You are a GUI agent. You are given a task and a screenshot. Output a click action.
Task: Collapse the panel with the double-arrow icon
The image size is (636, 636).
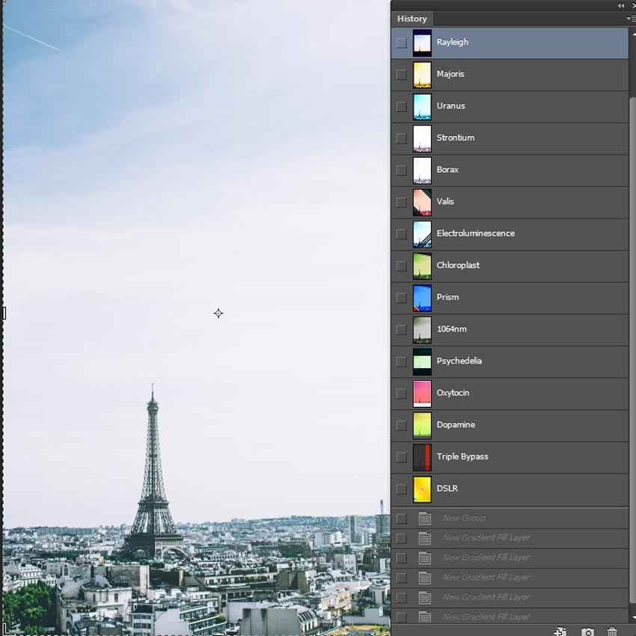tap(620, 5)
